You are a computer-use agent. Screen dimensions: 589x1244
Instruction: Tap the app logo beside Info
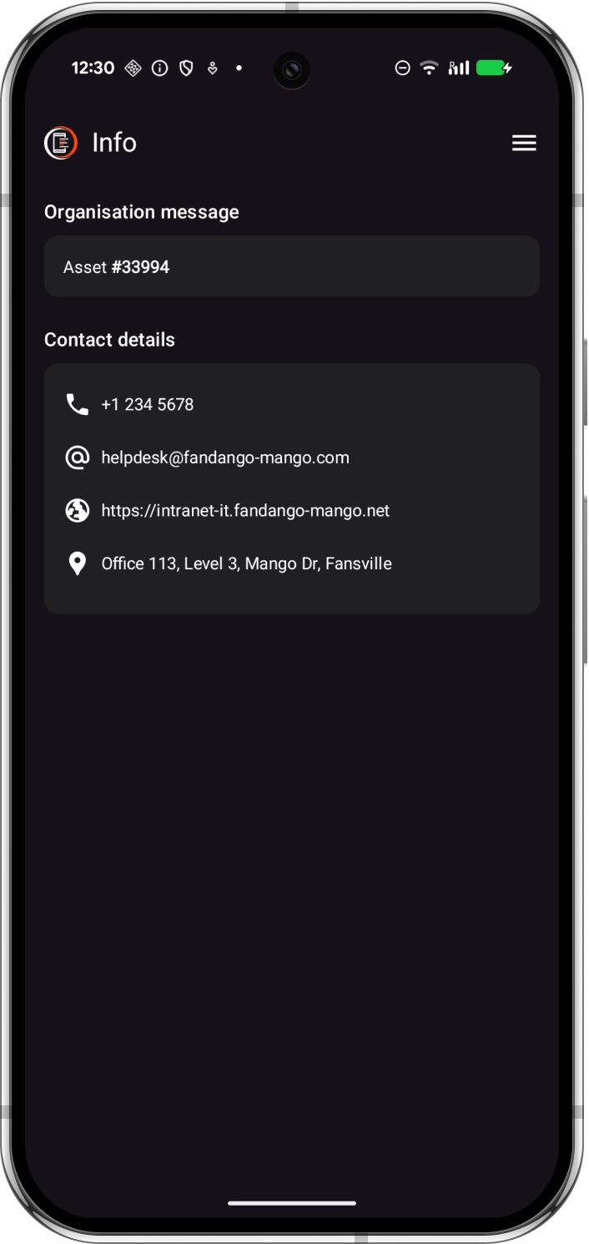(61, 143)
